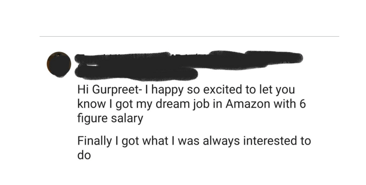Click the redacted second headline line
The image size is (366, 185).
137,72
